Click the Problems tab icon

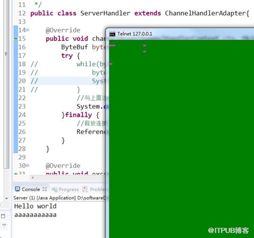(85, 189)
